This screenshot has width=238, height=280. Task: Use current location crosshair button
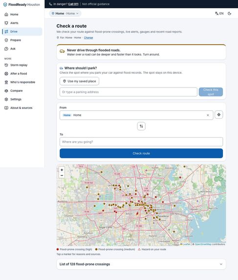[x=219, y=115]
